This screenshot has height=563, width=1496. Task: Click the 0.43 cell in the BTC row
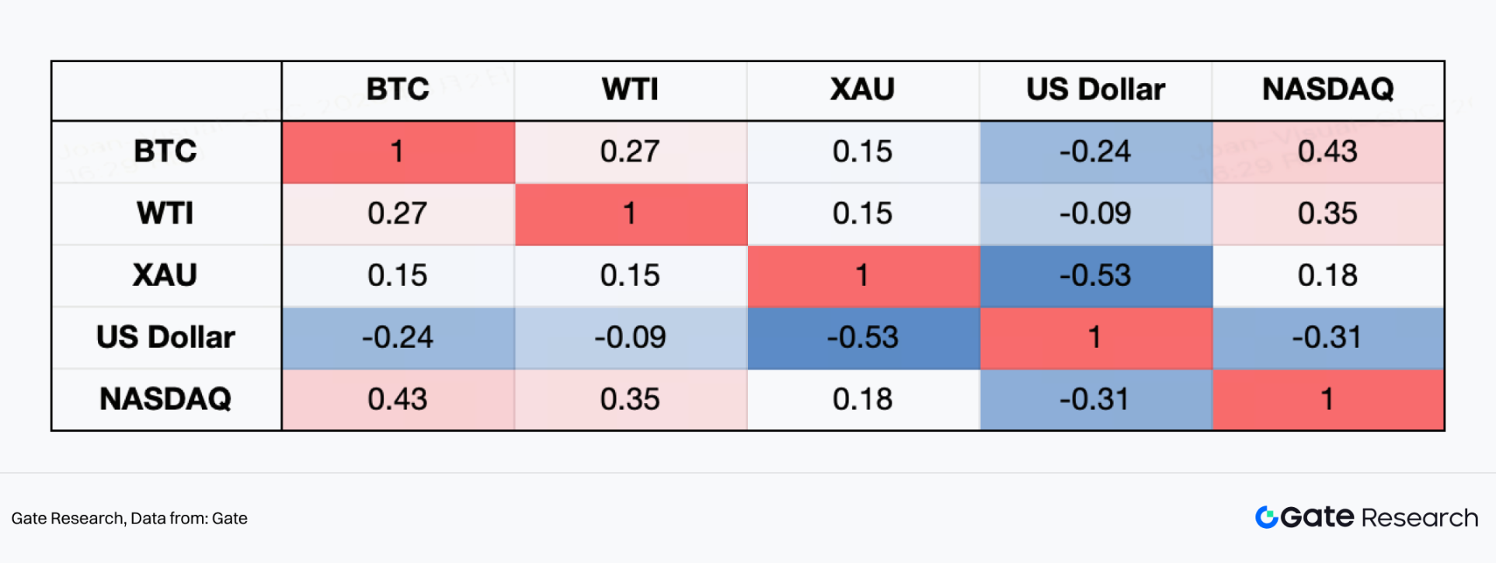[x=1327, y=151]
